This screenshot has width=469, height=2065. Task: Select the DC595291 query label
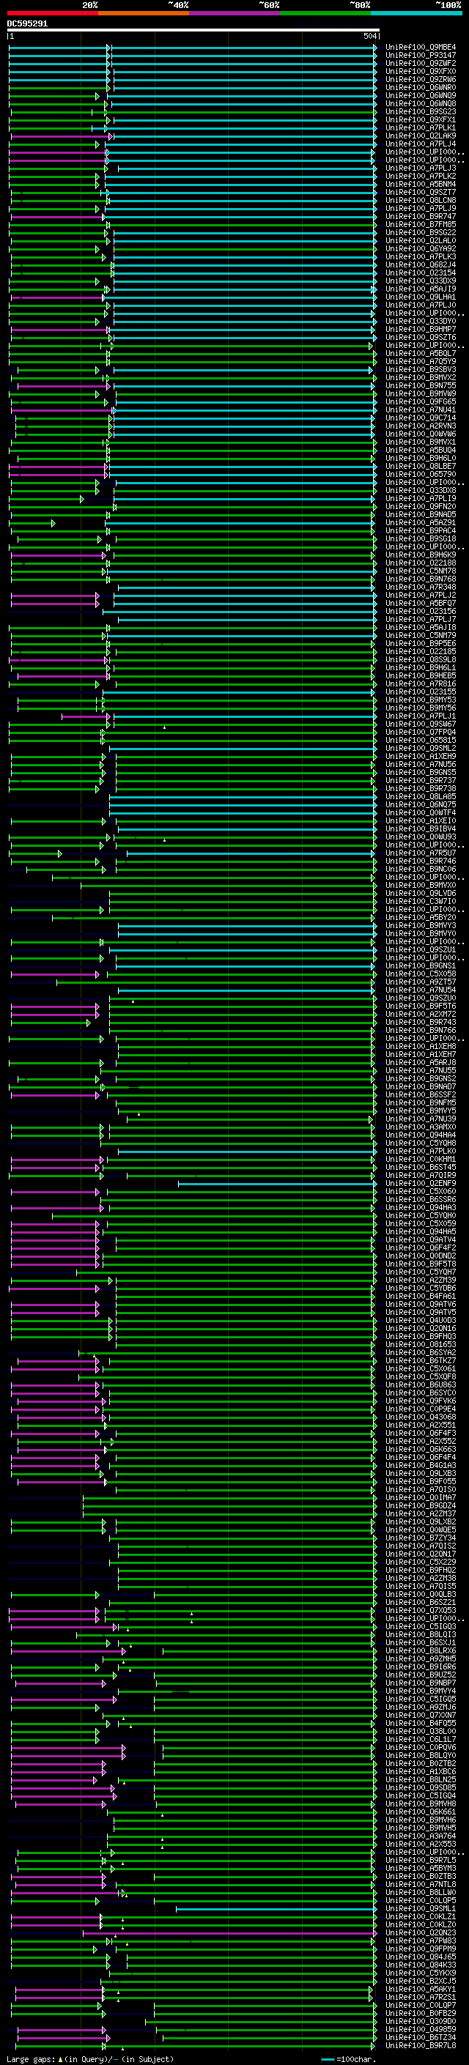click(27, 23)
